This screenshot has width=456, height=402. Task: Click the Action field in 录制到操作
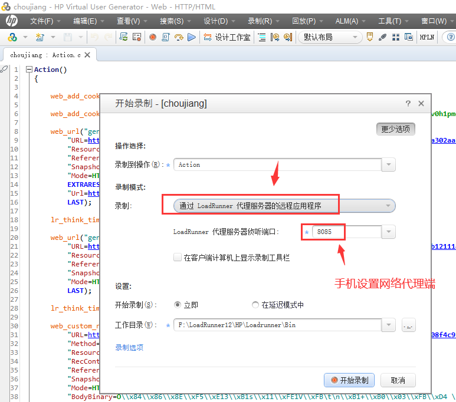[278, 165]
